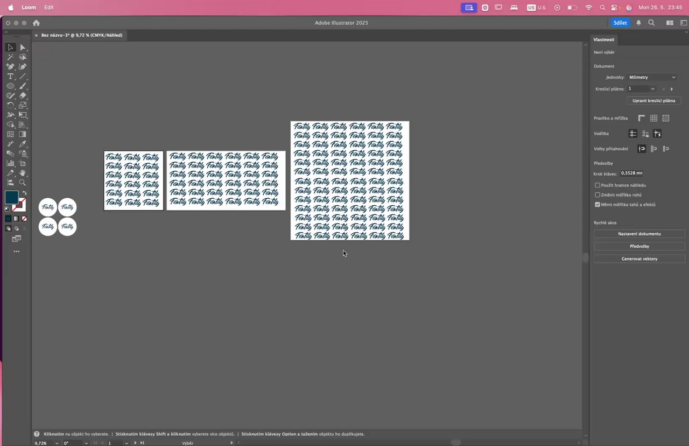Select the Type tool
689x446 pixels.
click(x=10, y=76)
